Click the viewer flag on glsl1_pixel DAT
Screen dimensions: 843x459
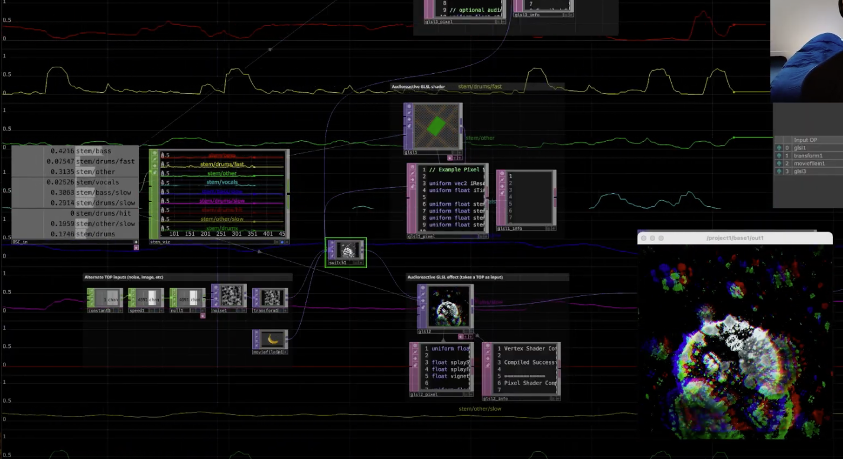coord(412,168)
